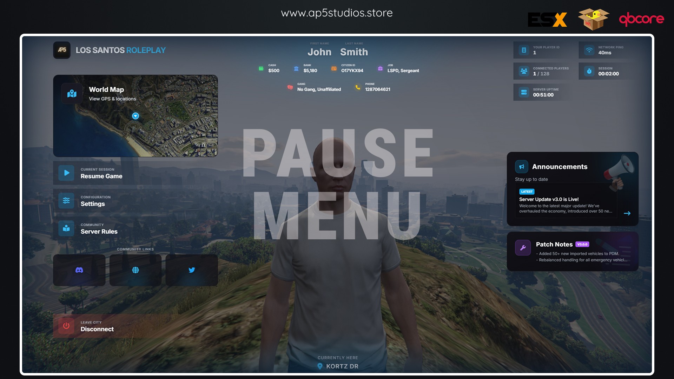
Task: Click the $5,180 bank balance
Action: coord(310,71)
